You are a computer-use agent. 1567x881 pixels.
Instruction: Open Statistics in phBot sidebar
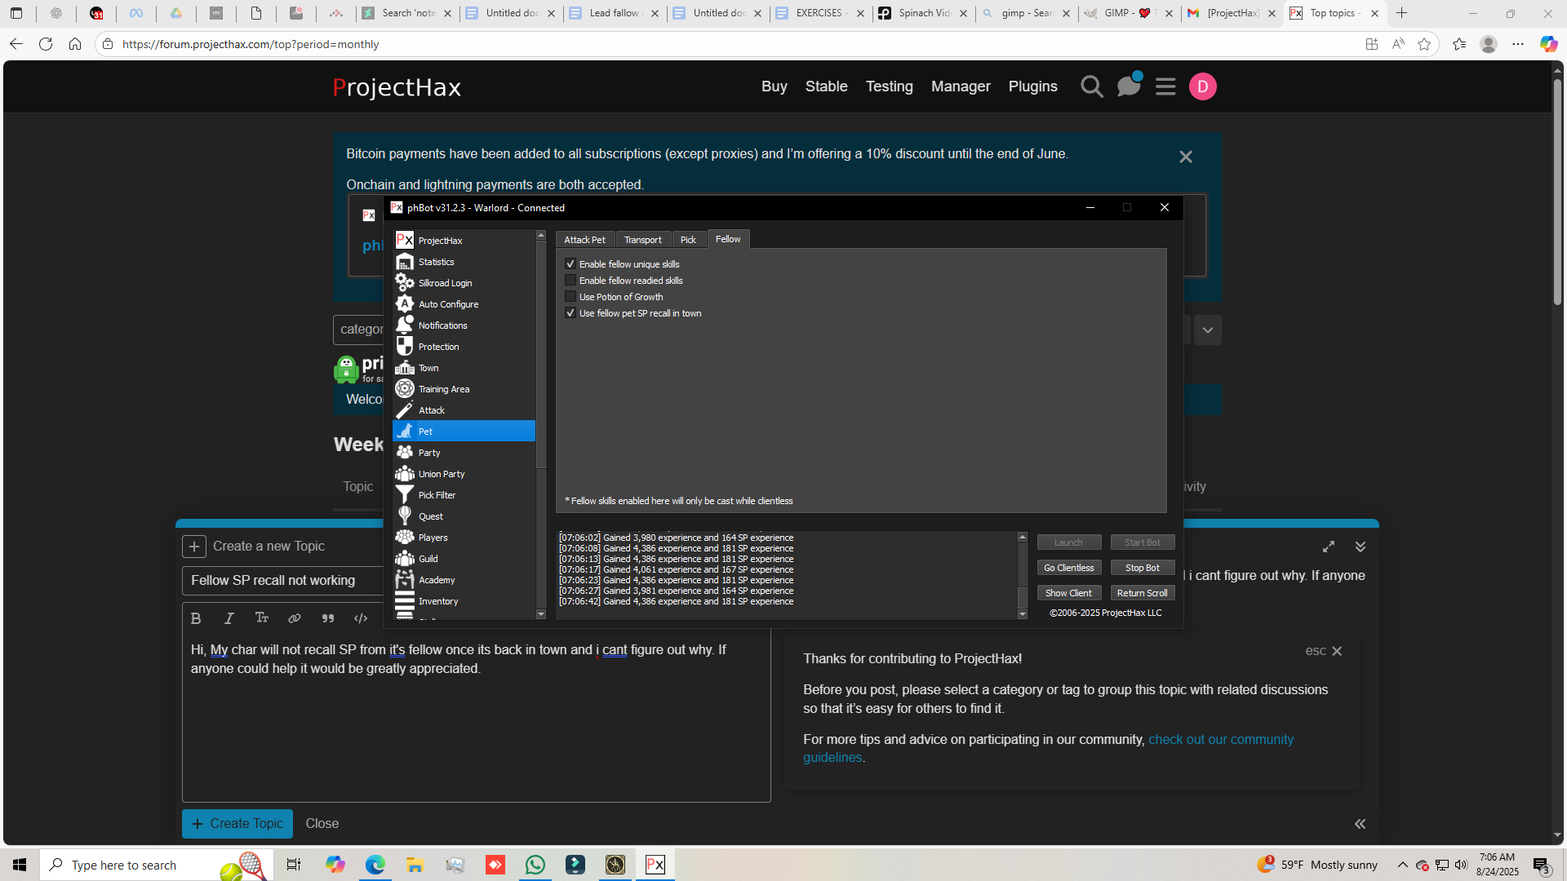pos(436,262)
